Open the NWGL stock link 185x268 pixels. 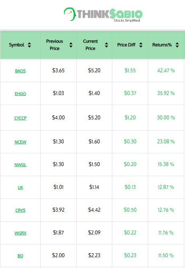coord(20,165)
